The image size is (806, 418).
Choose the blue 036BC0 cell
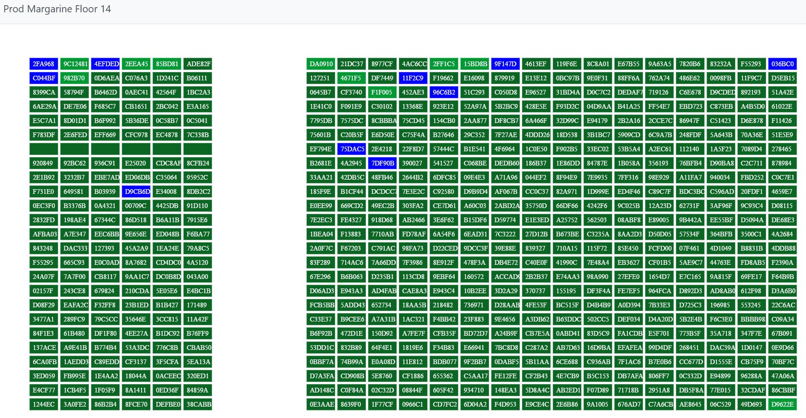[x=782, y=64]
